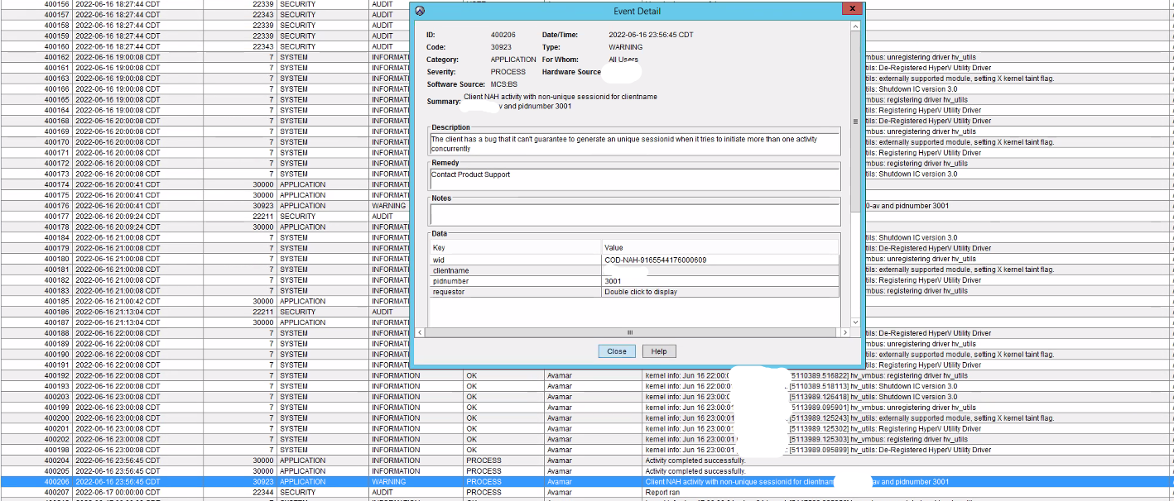Click inside the Notes text field
Viewport: 1174px width, 501px height.
[x=634, y=214]
